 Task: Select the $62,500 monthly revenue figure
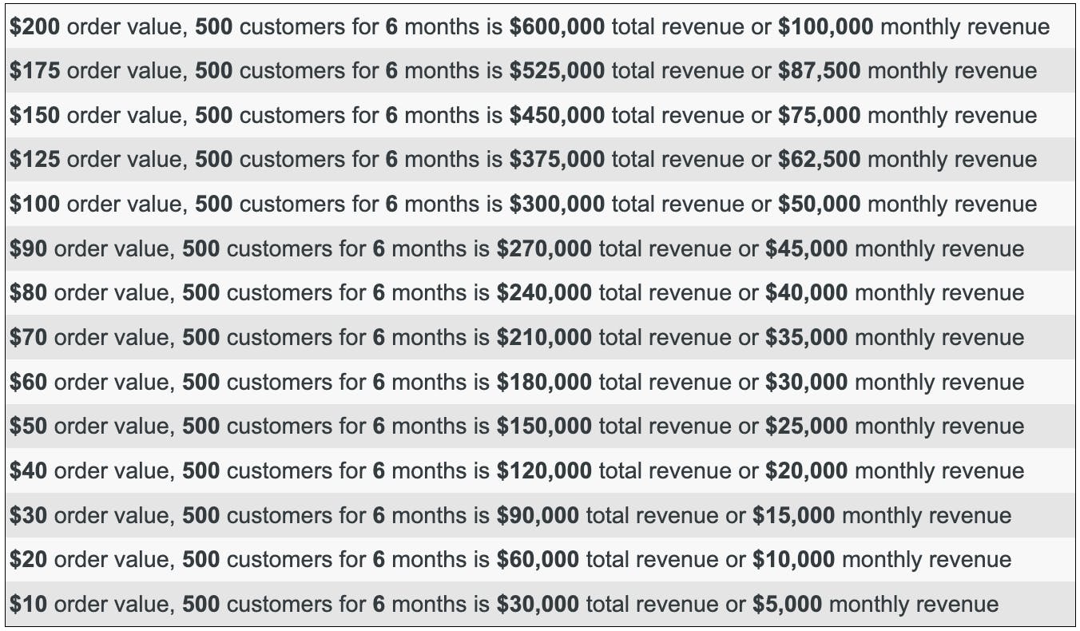click(819, 160)
